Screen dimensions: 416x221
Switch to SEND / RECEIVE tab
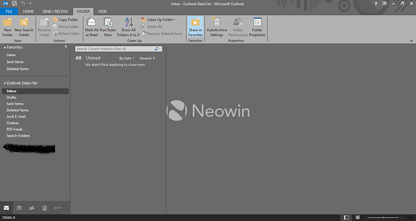(55, 12)
